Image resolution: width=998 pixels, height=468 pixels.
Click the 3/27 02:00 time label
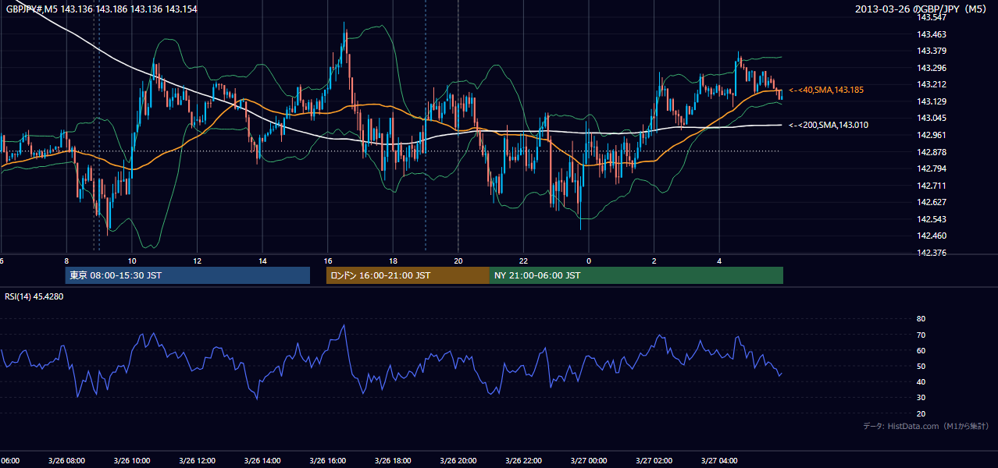pos(654,461)
